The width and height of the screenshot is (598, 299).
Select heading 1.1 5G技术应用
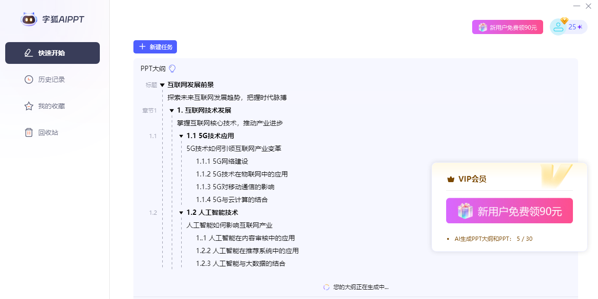click(x=210, y=136)
